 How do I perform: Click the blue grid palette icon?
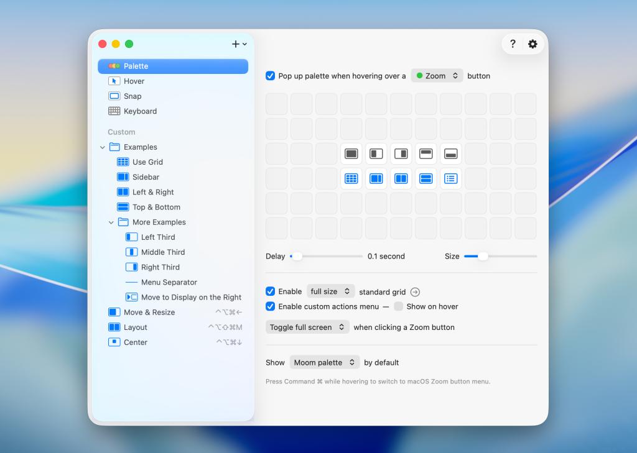[351, 178]
